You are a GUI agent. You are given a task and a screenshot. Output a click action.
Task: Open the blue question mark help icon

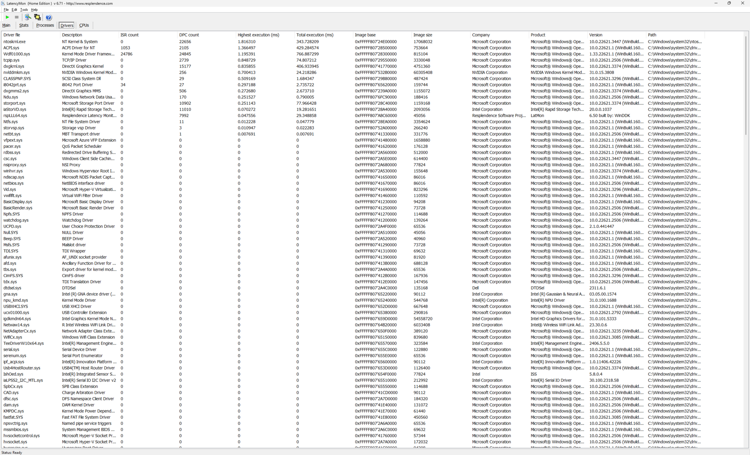coord(48,17)
